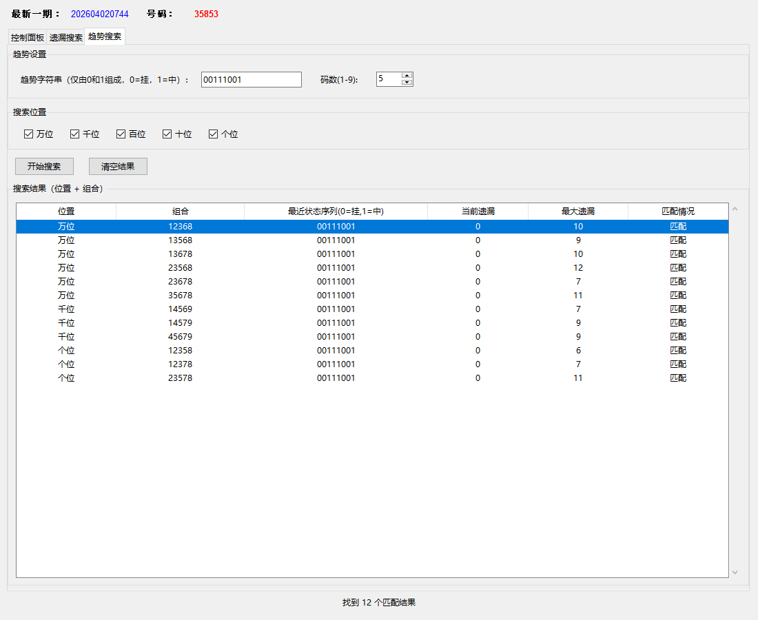Viewport: 758px width, 620px height.
Task: Toggle the 千位 checkbox
Action: point(75,134)
